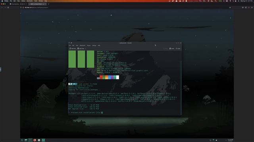Click the first system tray icon on the Plasma panel
Viewport: 254px width, 142px height.
coord(210,140)
